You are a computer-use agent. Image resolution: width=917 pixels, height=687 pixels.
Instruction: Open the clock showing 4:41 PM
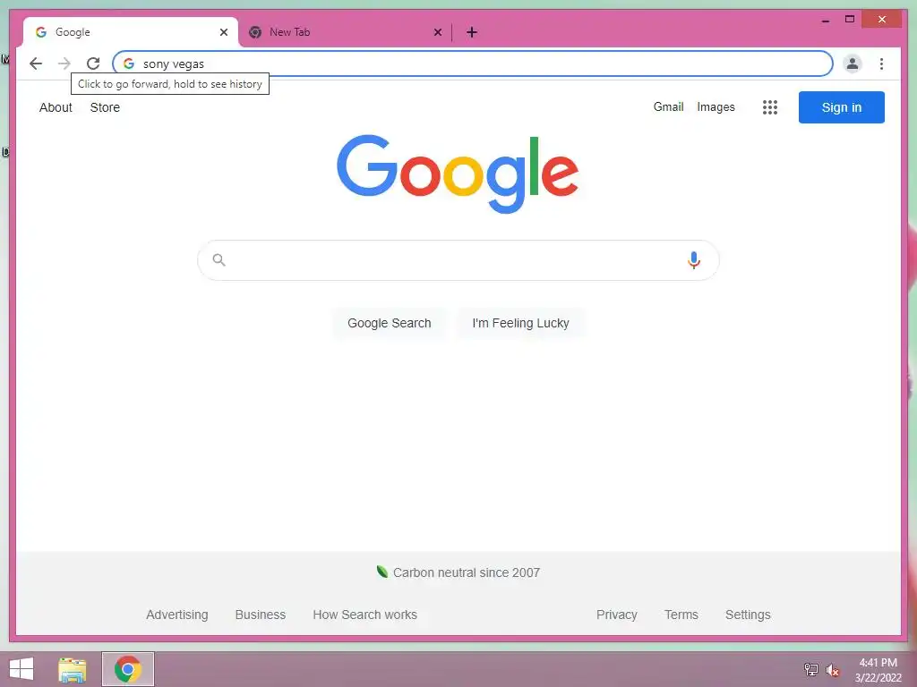coord(878,670)
